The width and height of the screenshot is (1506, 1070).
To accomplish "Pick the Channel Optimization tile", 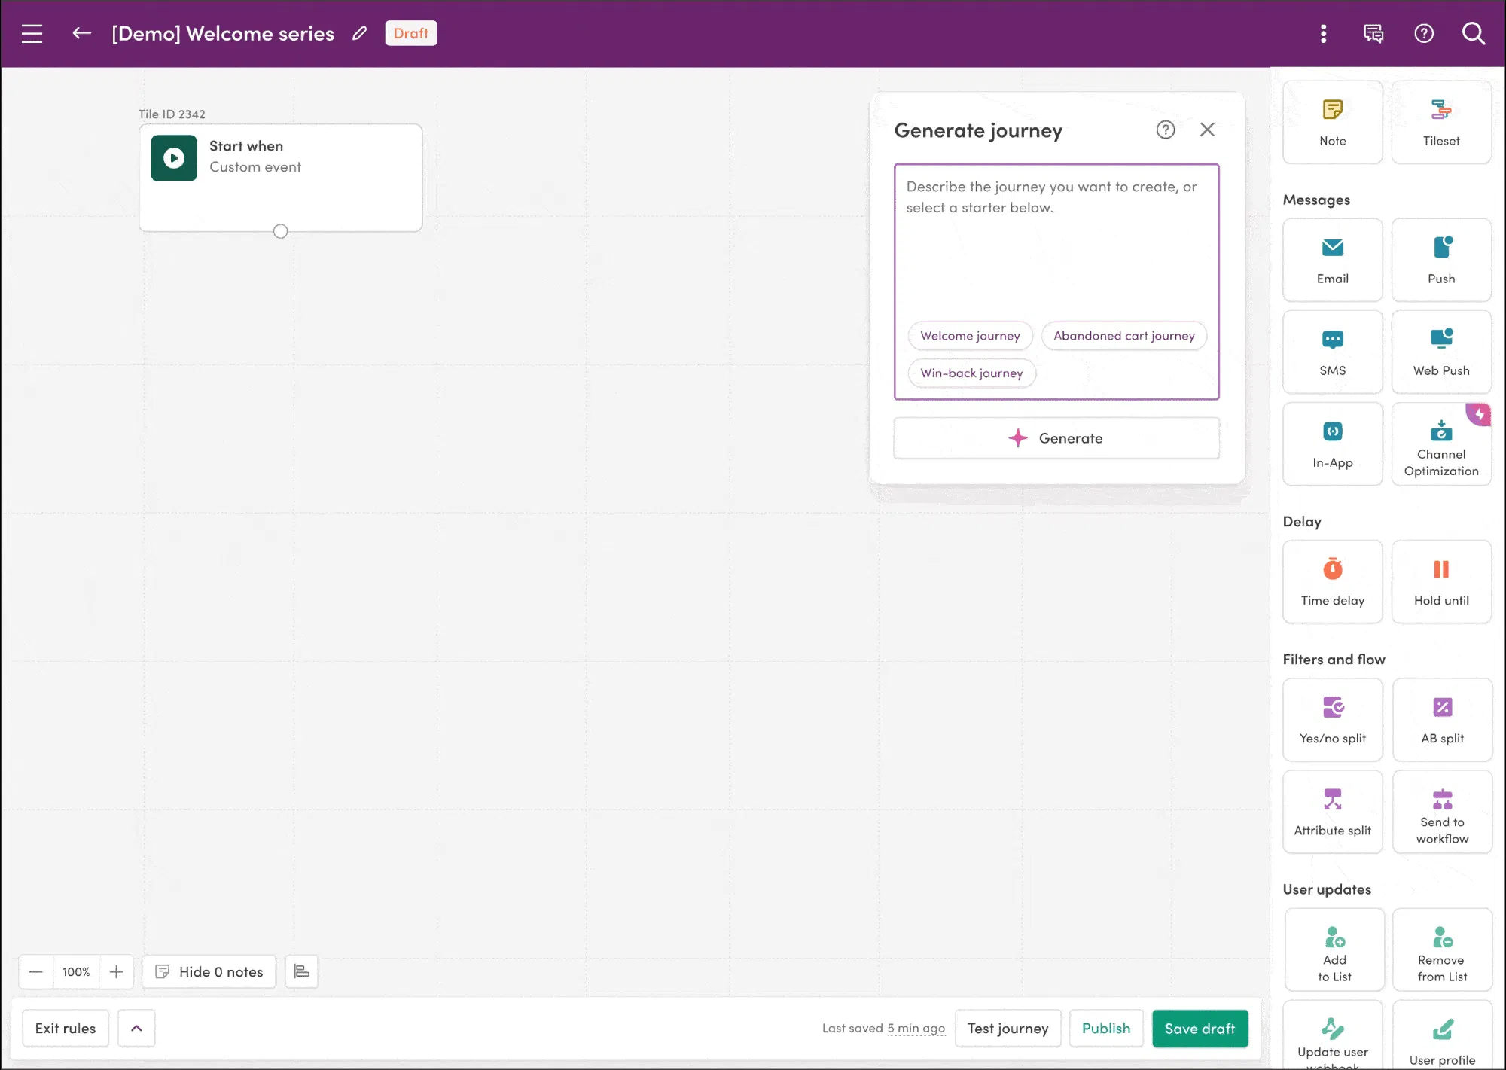I will click(1440, 444).
